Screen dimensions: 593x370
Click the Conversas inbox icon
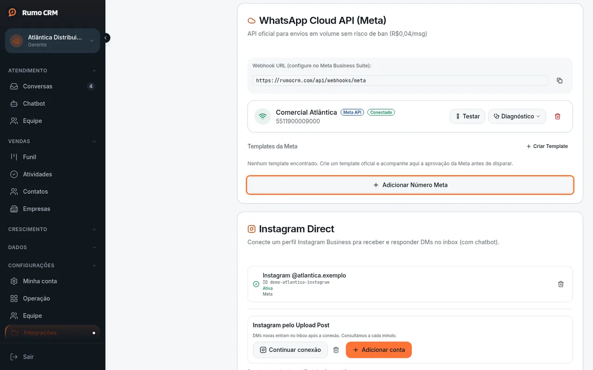point(14,86)
